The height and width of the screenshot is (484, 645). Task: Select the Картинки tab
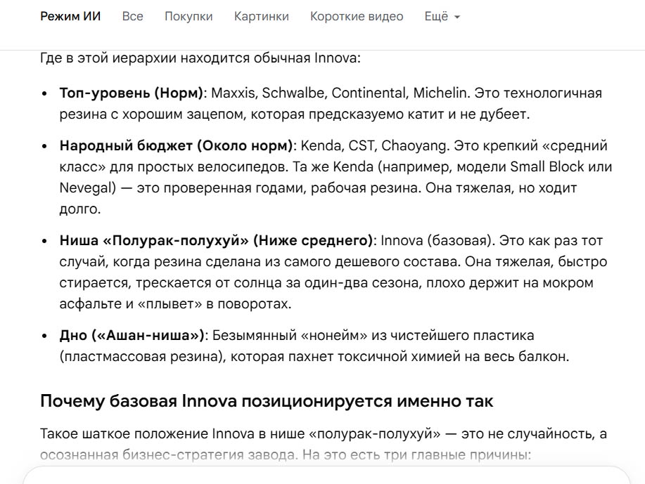pos(261,16)
